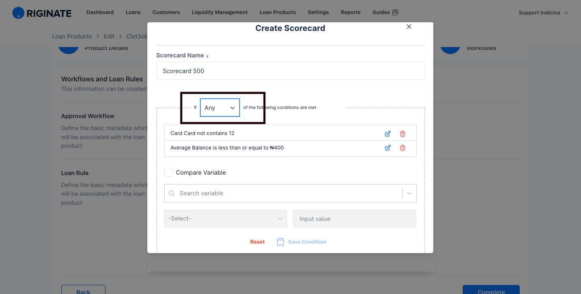Click the Input value field
Screen dimensions: 581x294
(x=355, y=219)
